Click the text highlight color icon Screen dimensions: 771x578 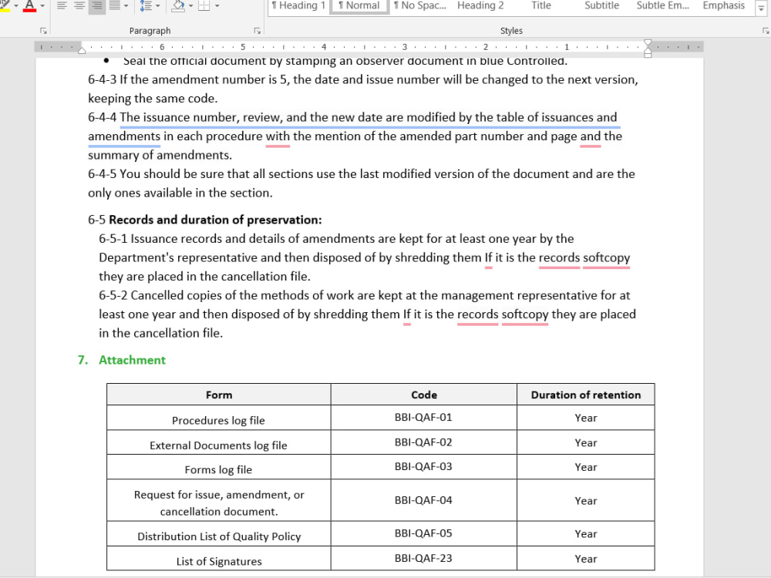tap(5, 6)
